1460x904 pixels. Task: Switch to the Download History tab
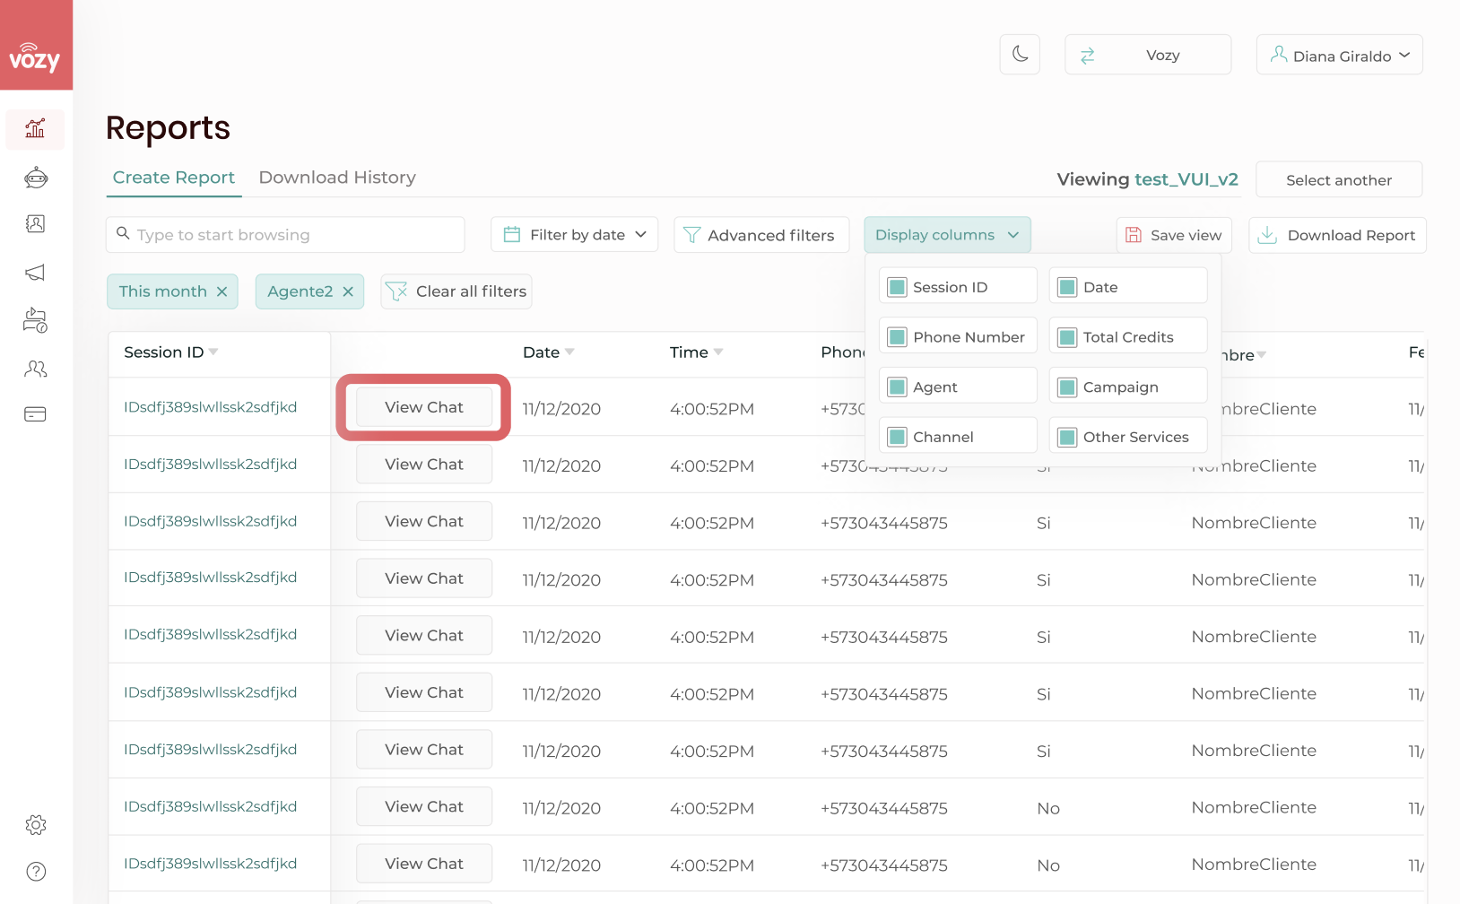point(337,178)
